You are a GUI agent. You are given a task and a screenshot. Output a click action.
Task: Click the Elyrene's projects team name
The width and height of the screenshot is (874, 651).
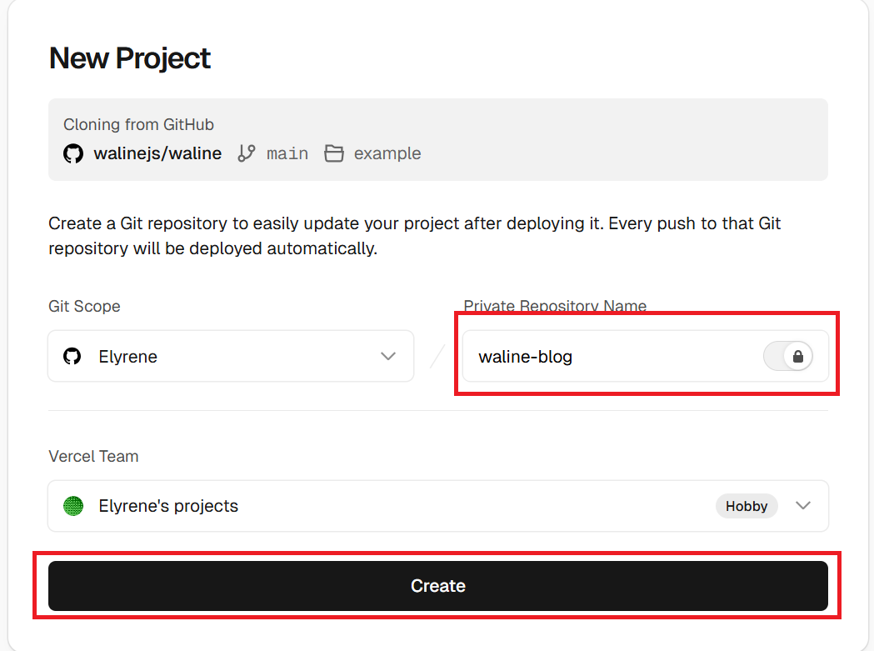coord(168,506)
